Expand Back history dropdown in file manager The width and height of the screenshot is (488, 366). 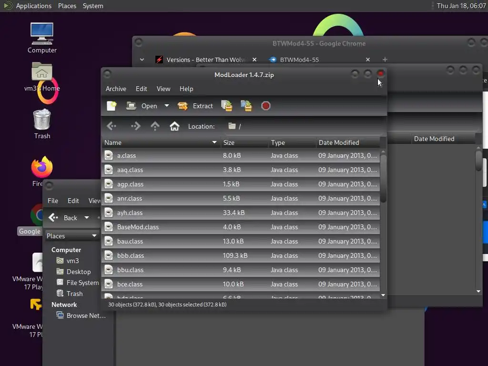(x=87, y=217)
